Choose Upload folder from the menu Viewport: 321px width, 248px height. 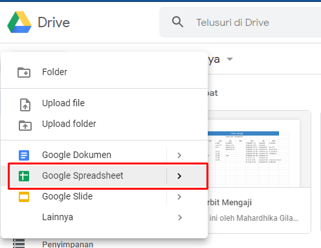click(x=104, y=124)
